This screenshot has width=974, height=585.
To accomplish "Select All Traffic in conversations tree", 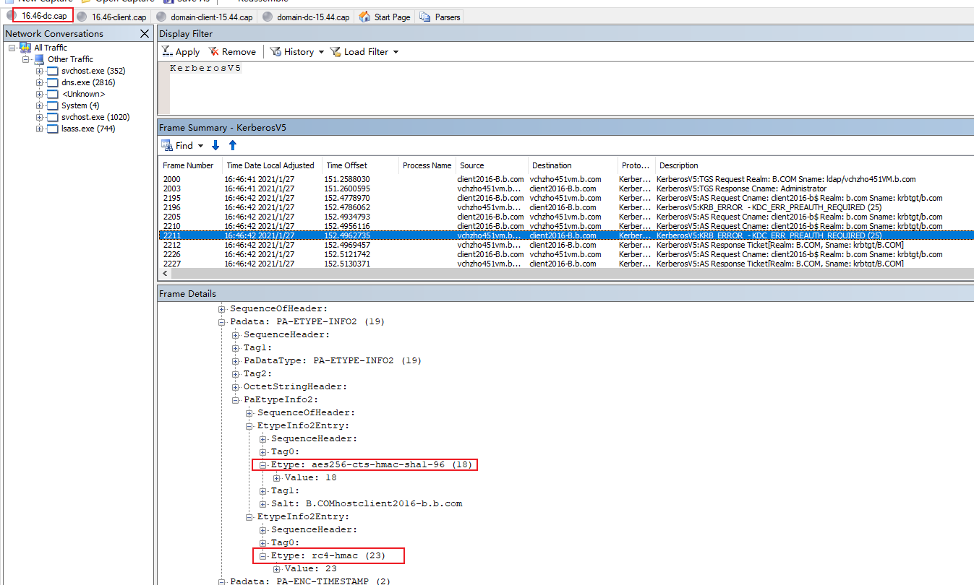I will click(51, 48).
